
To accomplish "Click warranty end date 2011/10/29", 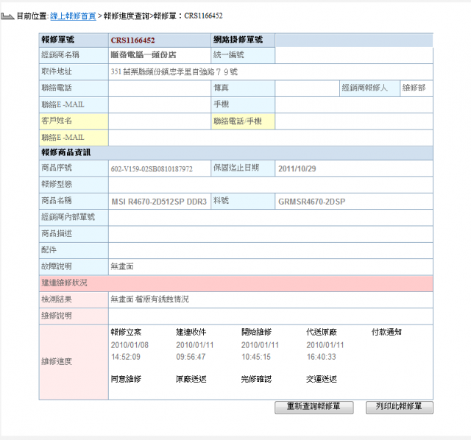I will point(297,168).
